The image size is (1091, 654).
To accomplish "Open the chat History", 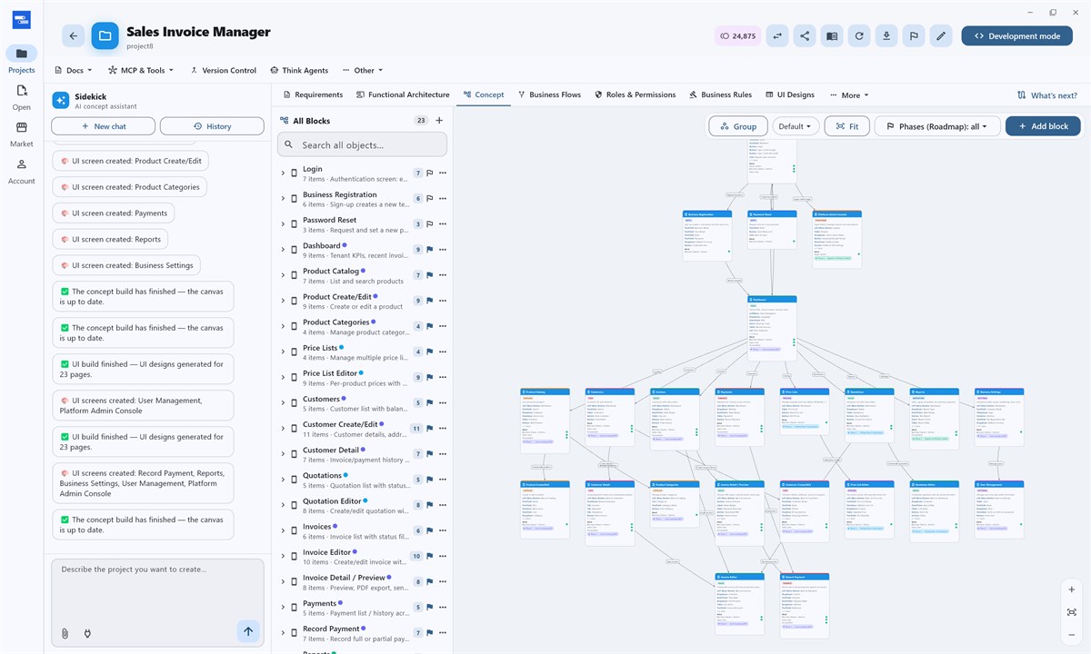I will (212, 126).
